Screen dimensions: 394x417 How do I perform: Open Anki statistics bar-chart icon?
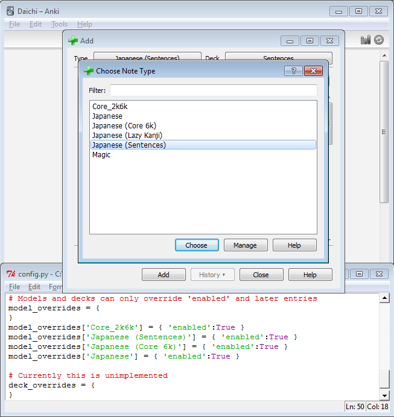tap(366, 40)
